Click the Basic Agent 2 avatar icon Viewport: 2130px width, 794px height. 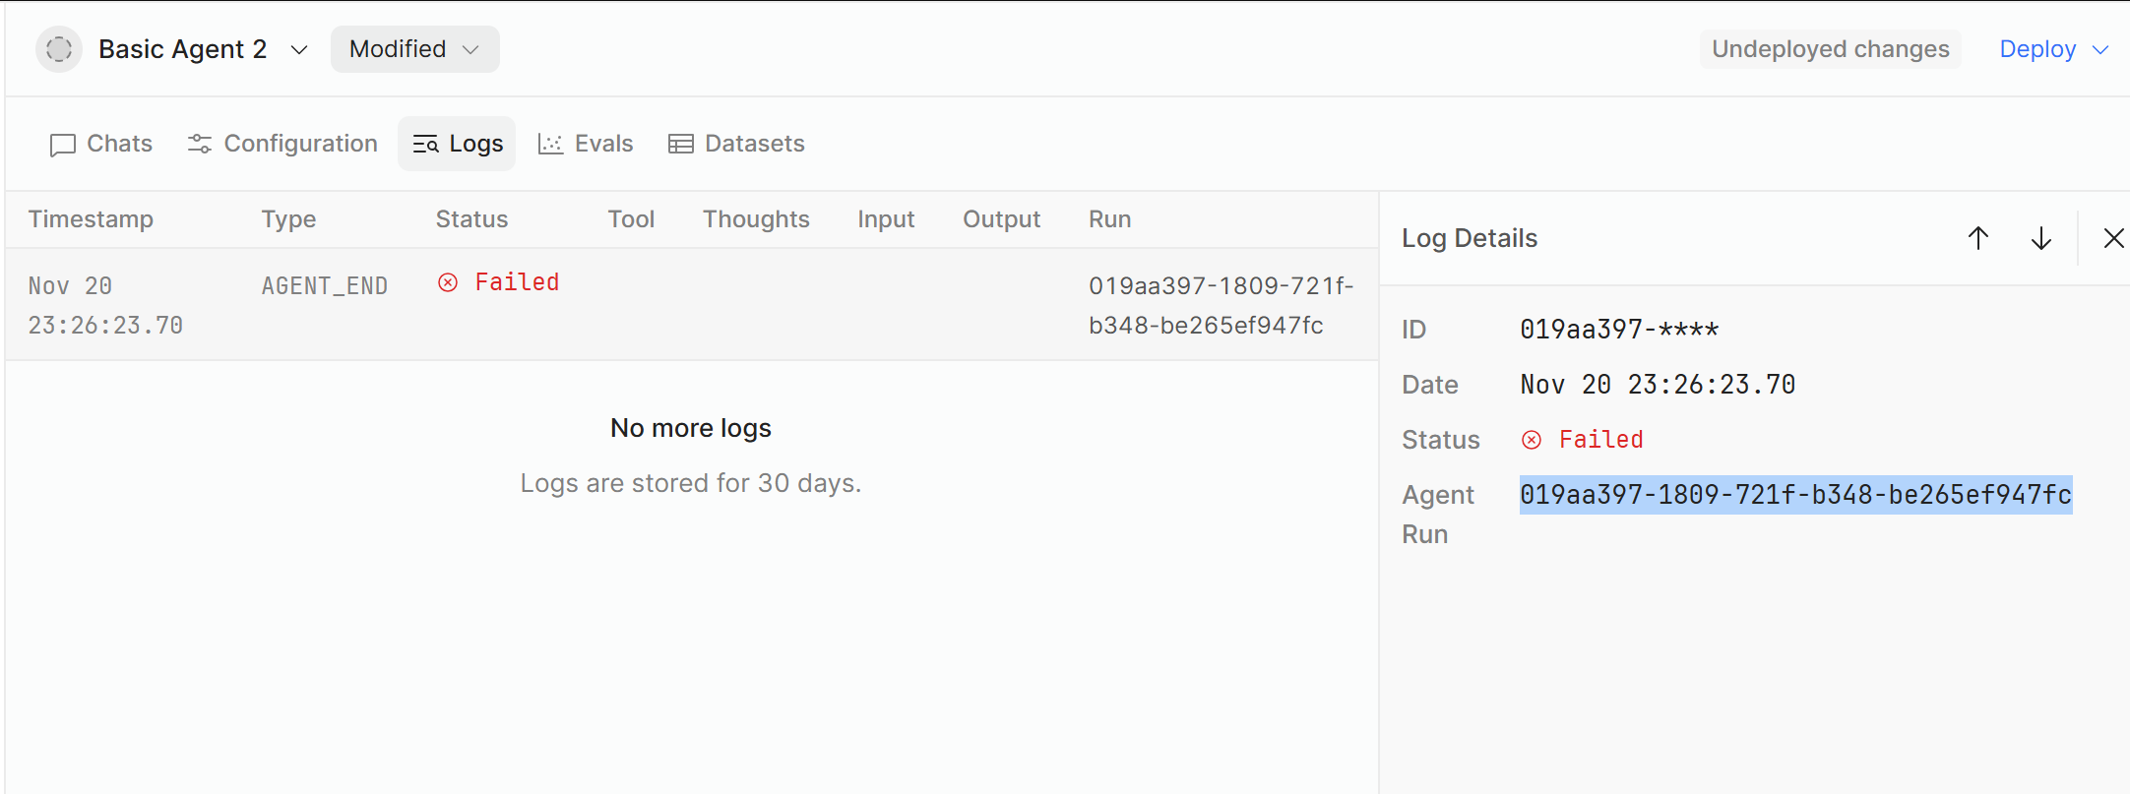59,49
